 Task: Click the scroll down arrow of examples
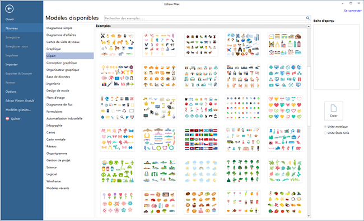(x=309, y=216)
